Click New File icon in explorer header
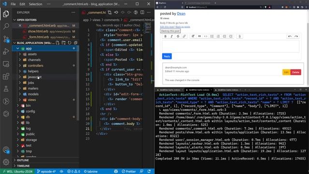Image resolution: width=309 pixels, height=174 pixels. click(57, 43)
